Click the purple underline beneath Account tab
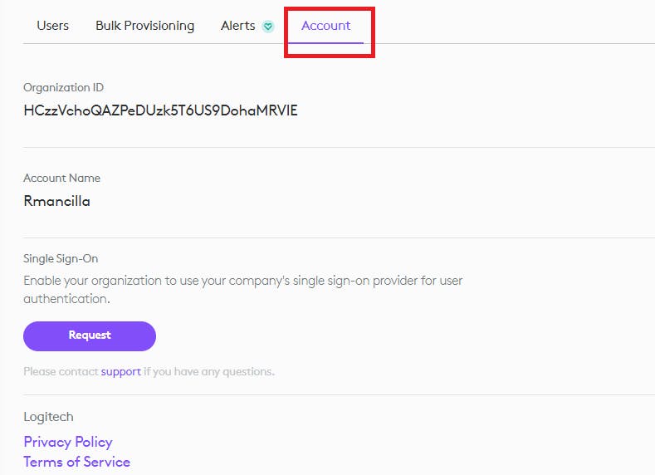655x475 pixels. (x=325, y=42)
